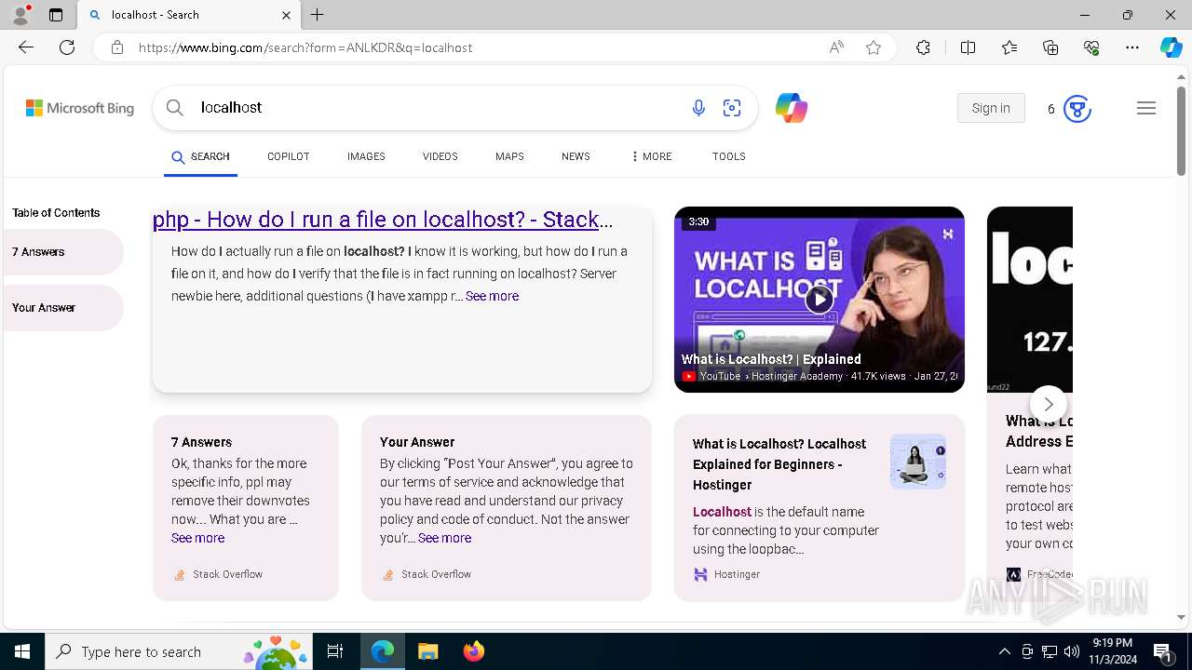Viewport: 1192px width, 670px height.
Task: Open the TOOLS option
Action: coord(728,156)
